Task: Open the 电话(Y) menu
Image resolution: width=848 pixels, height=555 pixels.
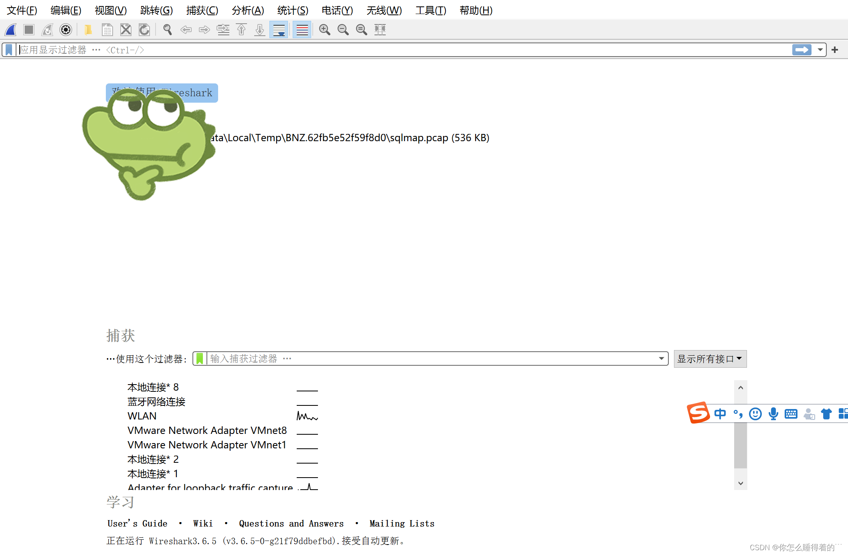Action: click(x=337, y=10)
